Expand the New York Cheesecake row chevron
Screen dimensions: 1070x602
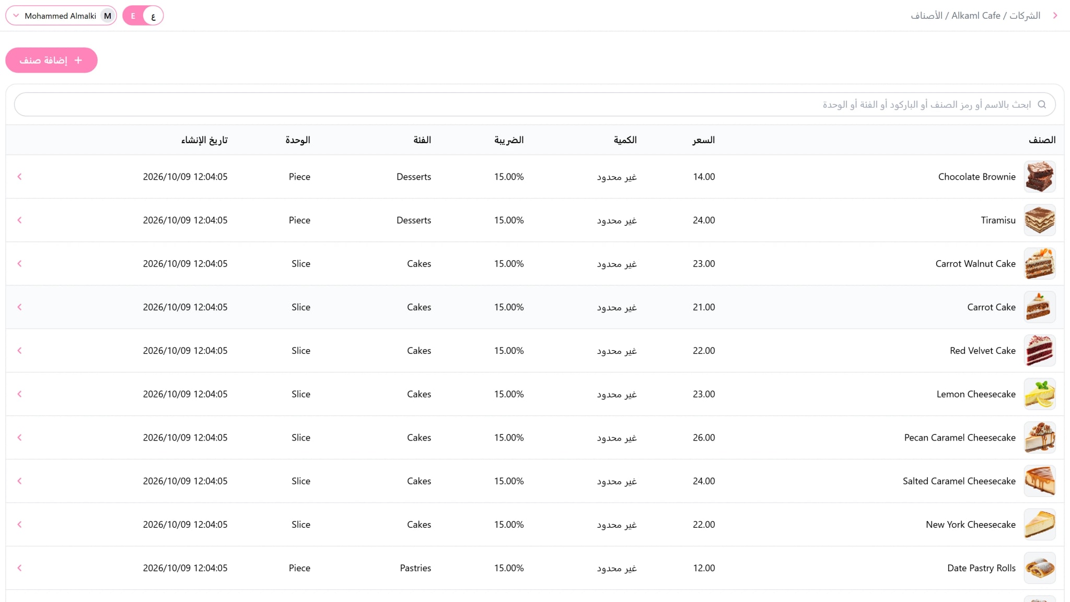(19, 525)
